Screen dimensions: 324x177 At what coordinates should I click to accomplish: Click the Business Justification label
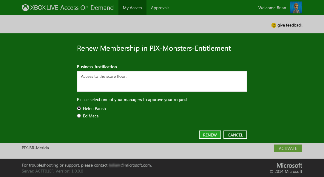pos(97,67)
